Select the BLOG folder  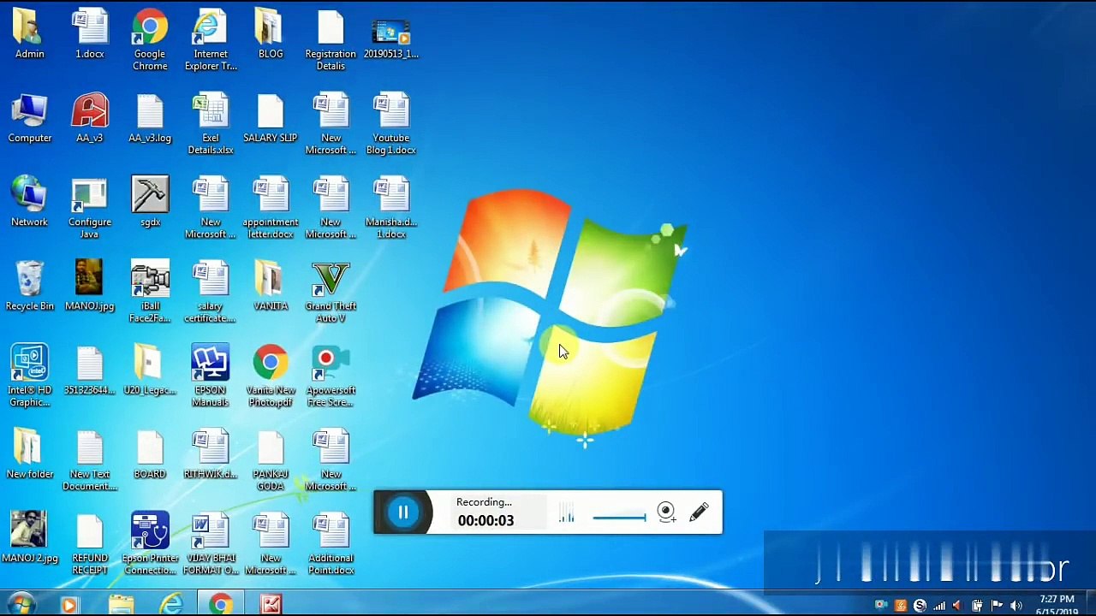coord(271,34)
